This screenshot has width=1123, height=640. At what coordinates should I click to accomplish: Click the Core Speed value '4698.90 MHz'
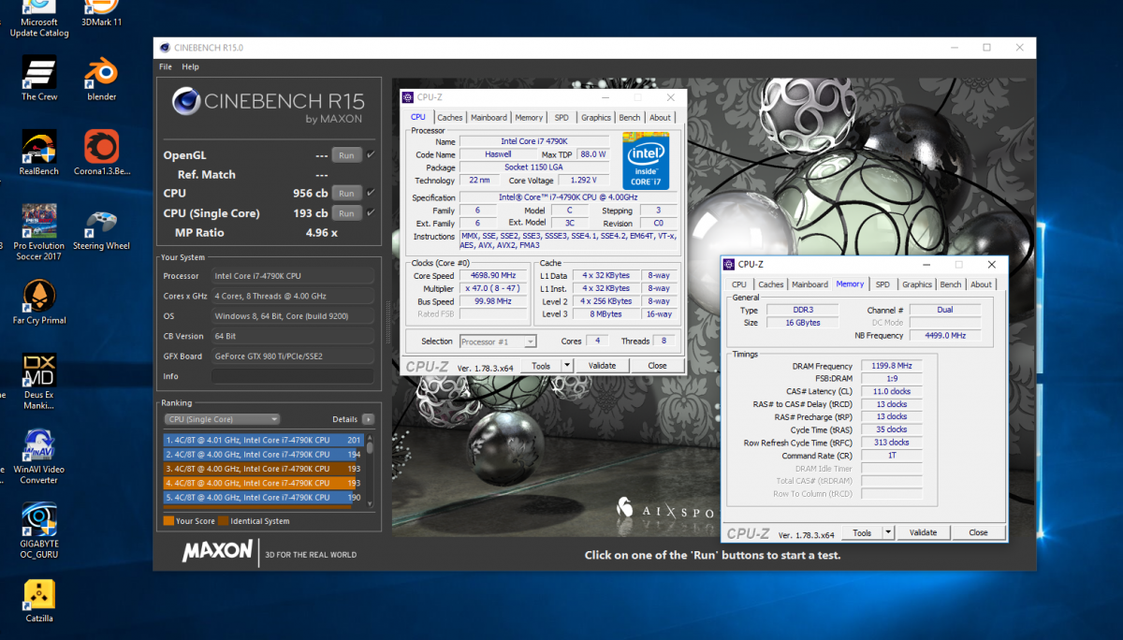pos(493,276)
